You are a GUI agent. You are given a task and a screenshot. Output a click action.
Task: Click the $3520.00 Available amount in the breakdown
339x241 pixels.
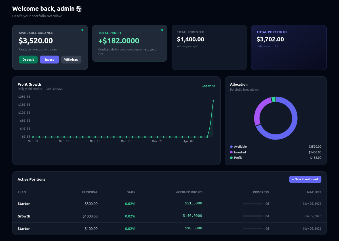(315, 147)
